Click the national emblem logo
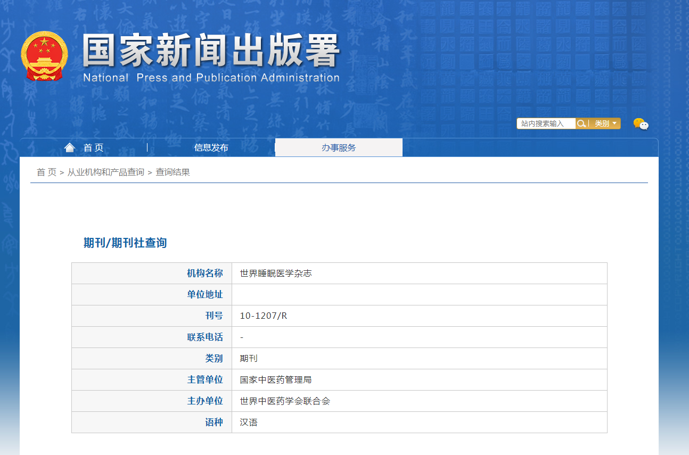Viewport: 689px width, 455px height. [x=45, y=56]
